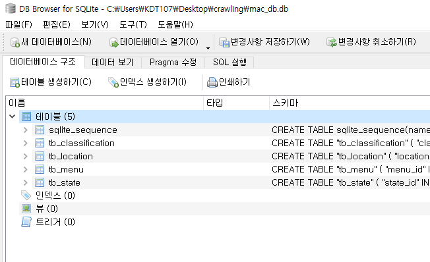Click the new database icon
This screenshot has height=262, width=430.
[x=15, y=42]
